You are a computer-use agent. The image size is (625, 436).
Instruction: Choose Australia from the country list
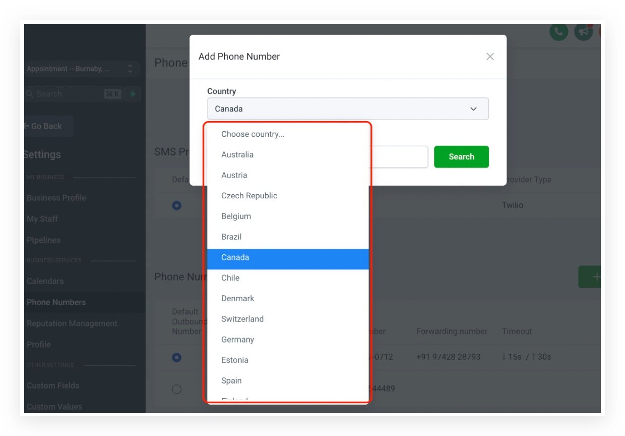237,155
